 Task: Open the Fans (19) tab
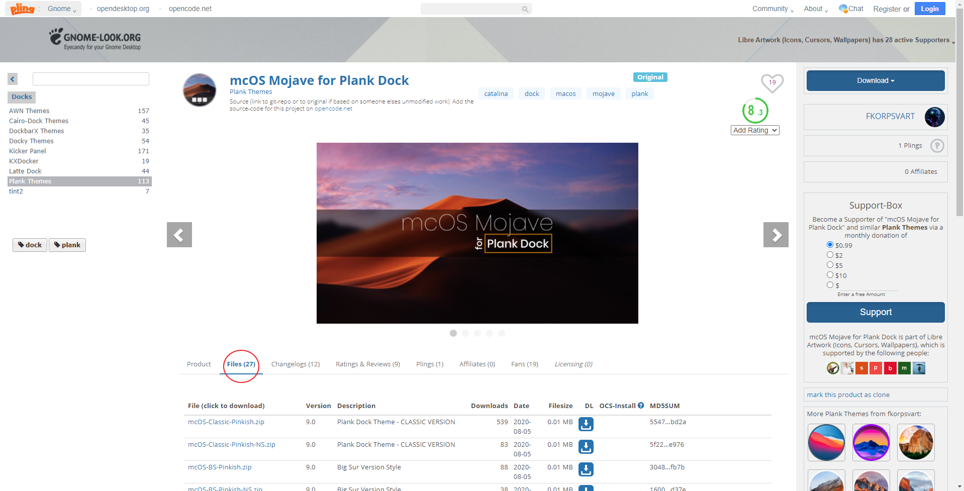point(525,364)
